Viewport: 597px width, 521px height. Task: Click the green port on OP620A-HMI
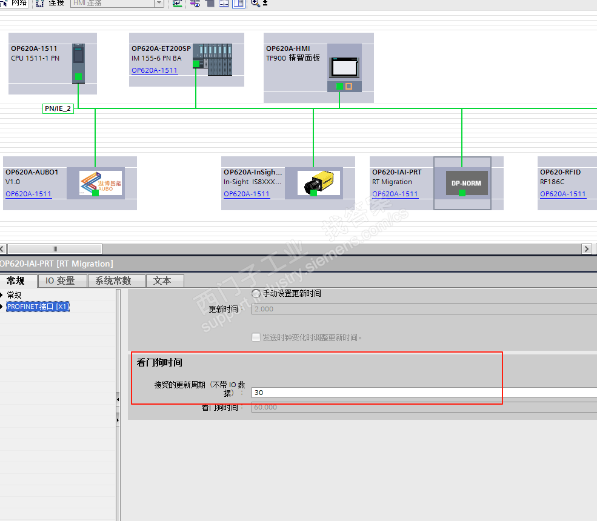(339, 87)
